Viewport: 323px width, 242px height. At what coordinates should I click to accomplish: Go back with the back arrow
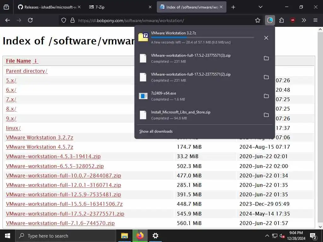pos(8,20)
